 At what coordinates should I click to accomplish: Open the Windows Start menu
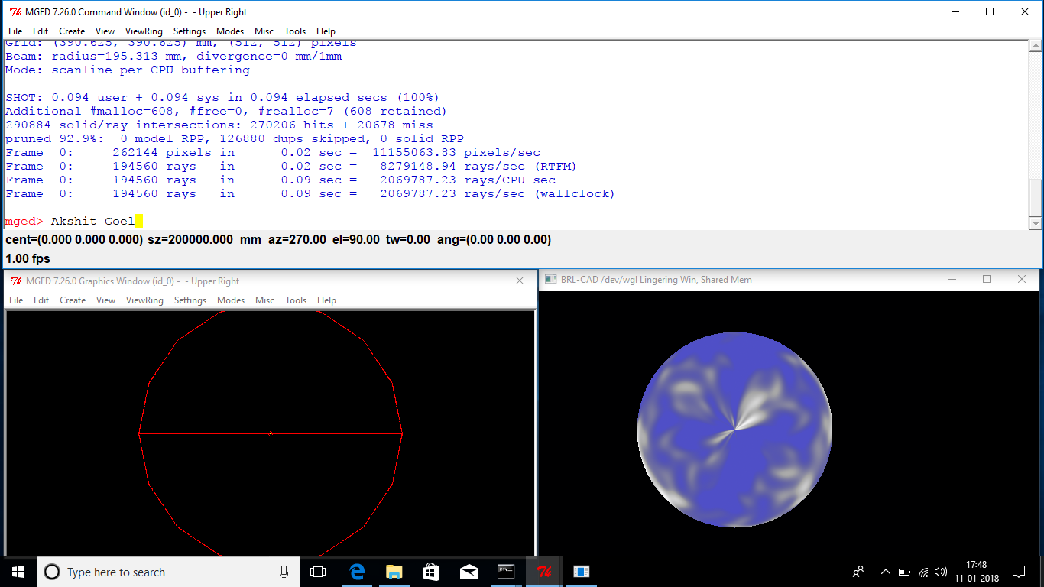(x=18, y=572)
